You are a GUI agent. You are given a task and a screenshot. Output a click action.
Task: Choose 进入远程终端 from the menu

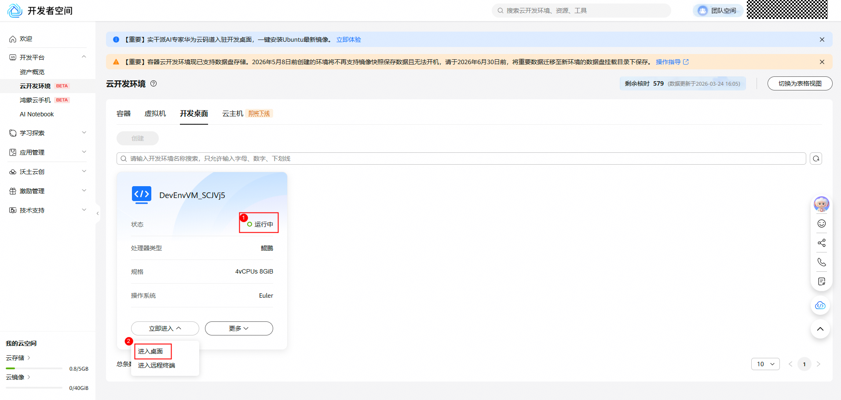(x=157, y=365)
